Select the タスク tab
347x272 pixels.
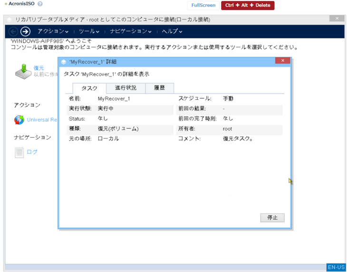pos(89,88)
